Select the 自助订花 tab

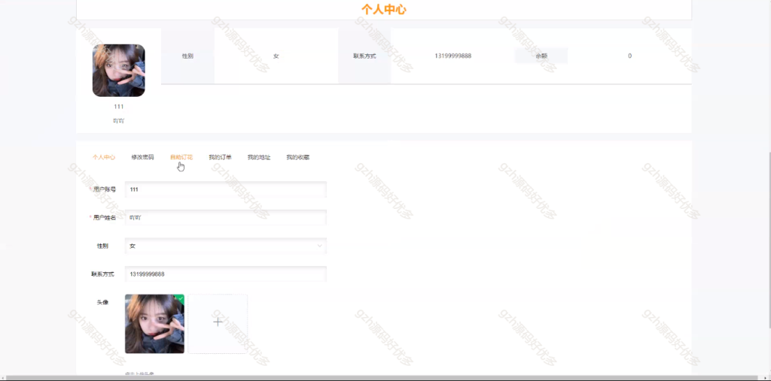pos(181,157)
